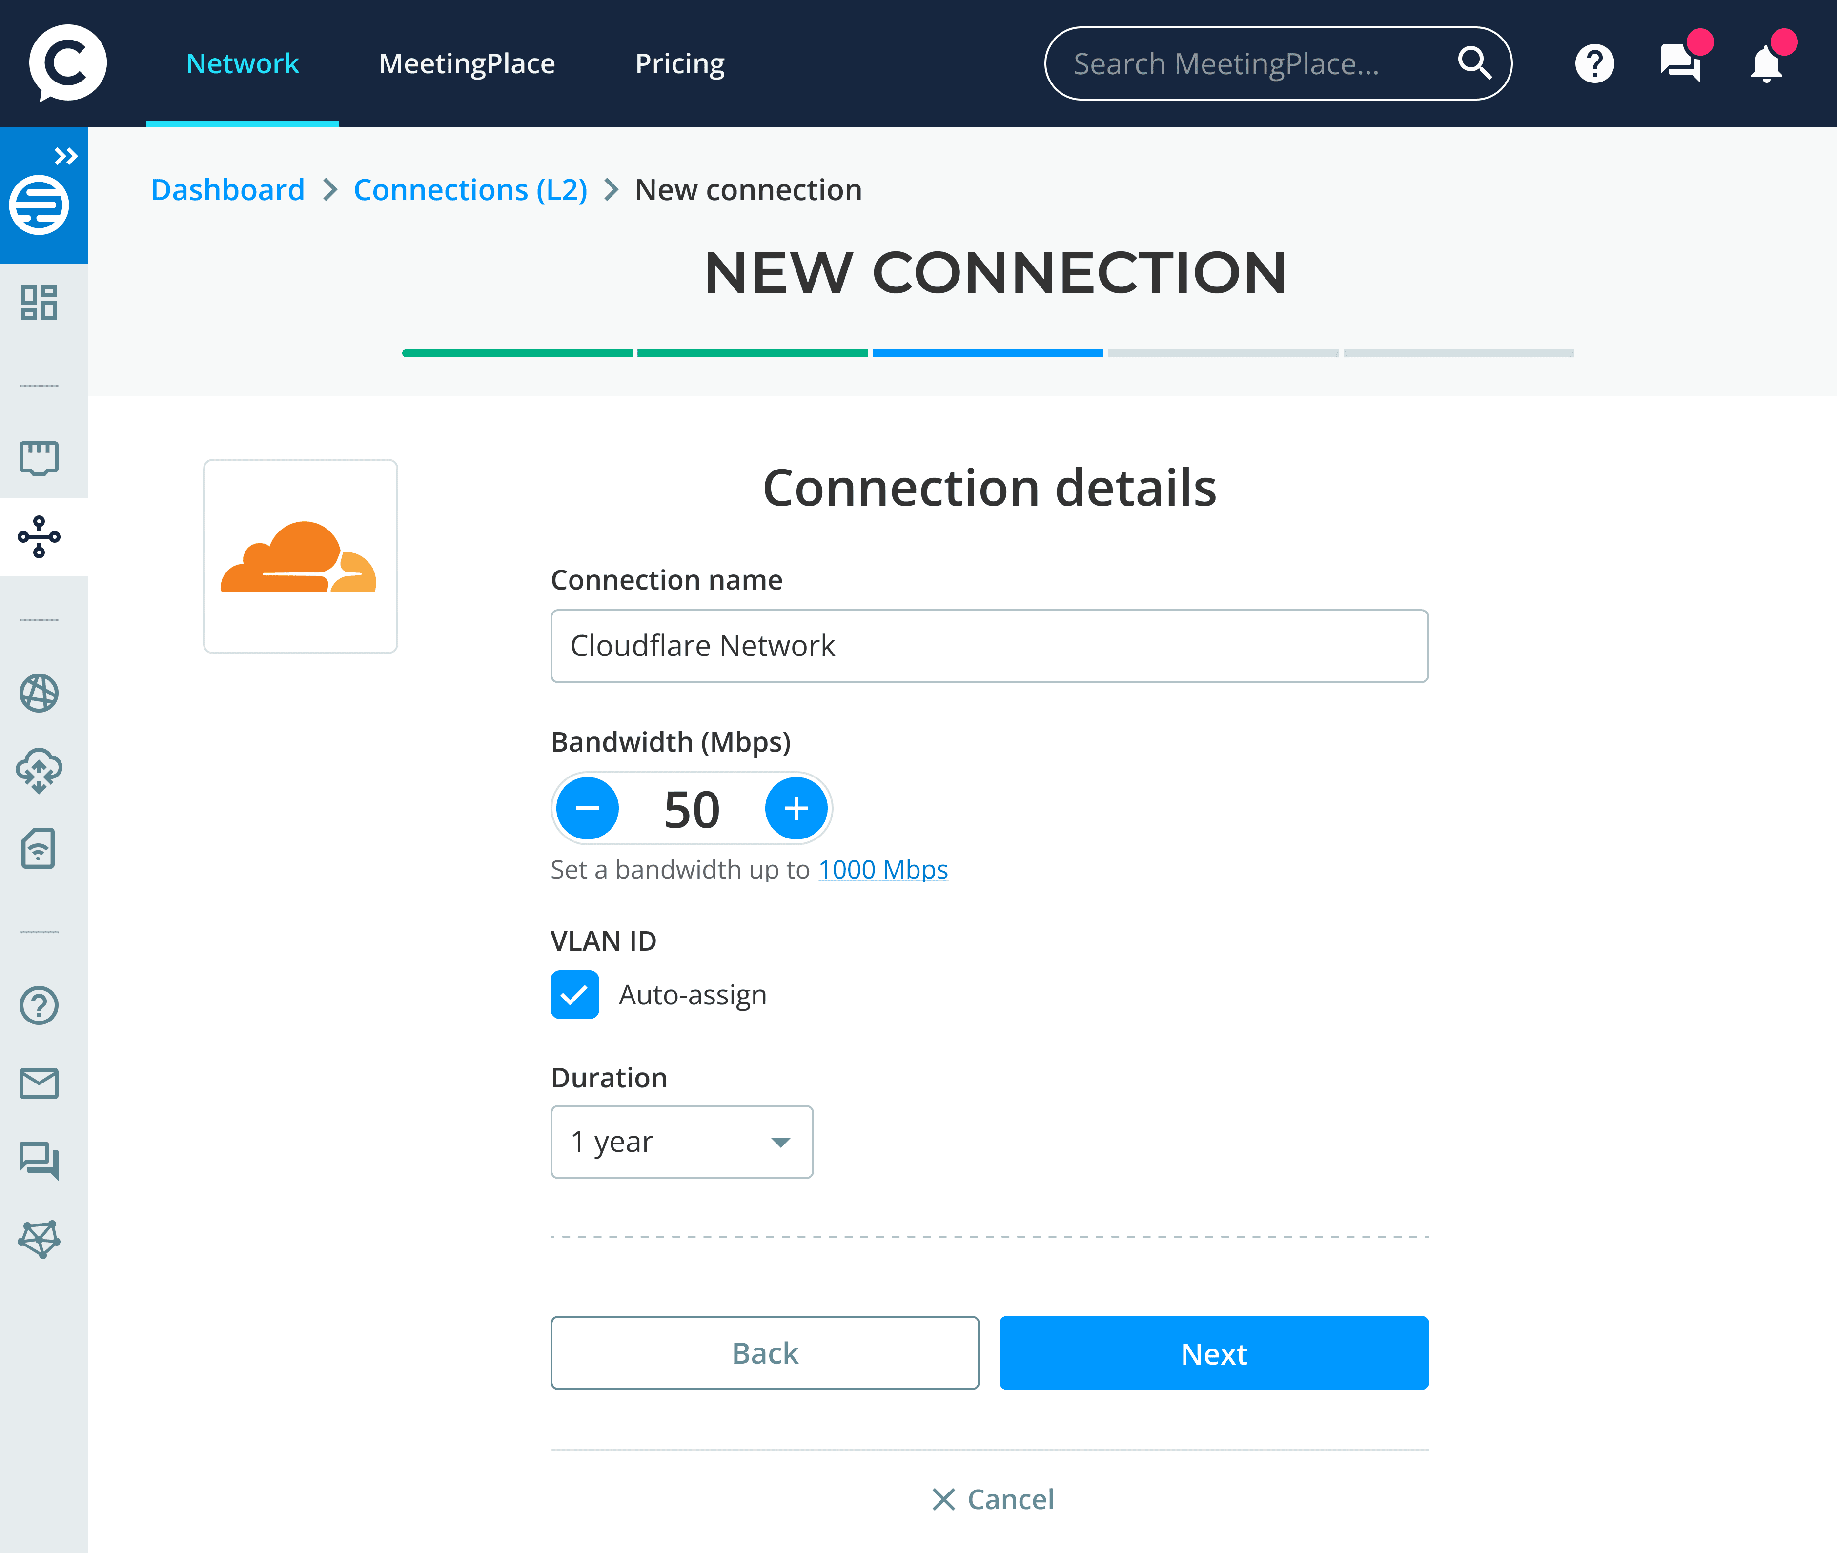This screenshot has width=1837, height=1553.
Task: Decrease bandwidth with the minus button
Action: [x=587, y=808]
